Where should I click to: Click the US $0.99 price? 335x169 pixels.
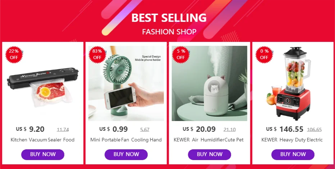point(114,129)
